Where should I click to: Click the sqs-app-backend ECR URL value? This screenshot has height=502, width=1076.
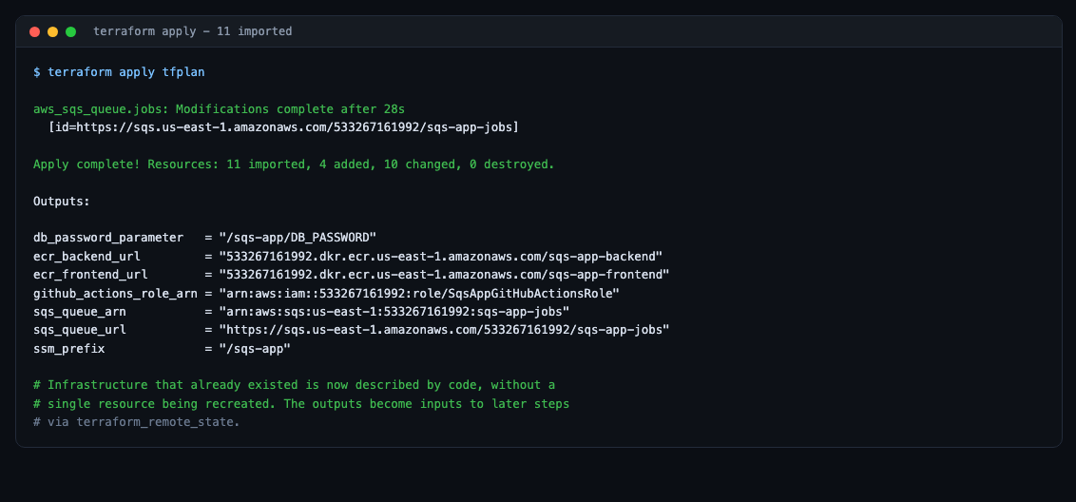[440, 256]
